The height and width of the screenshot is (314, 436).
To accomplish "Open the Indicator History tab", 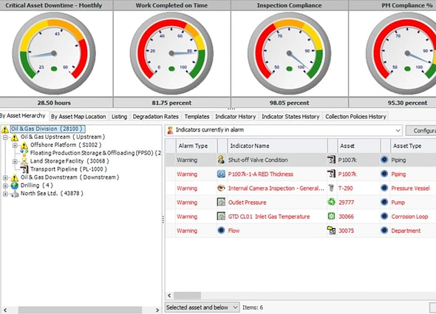I will 236,117.
